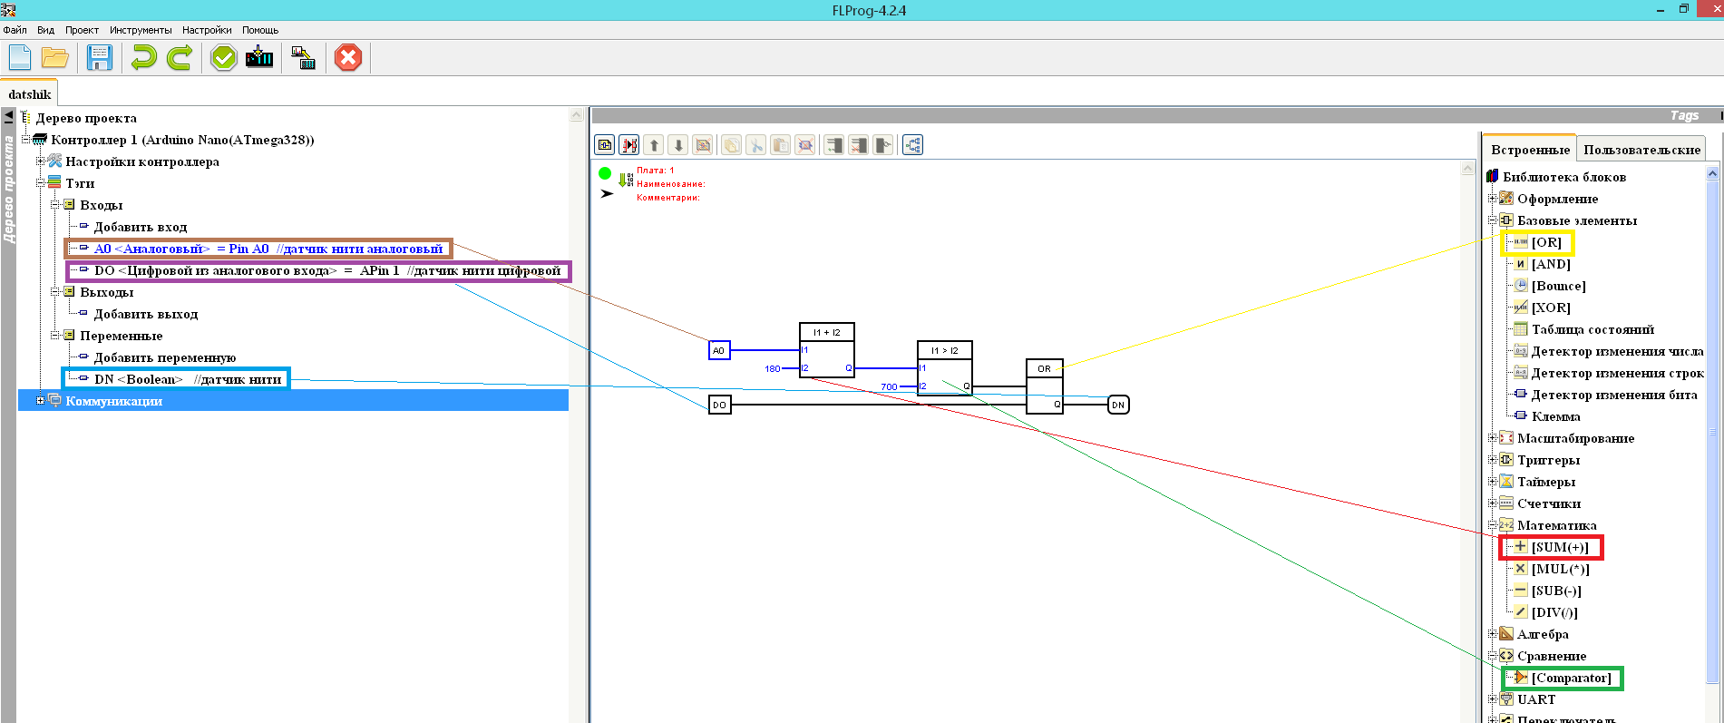Click the green undo arrow
This screenshot has height=723, width=1724.
(143, 58)
